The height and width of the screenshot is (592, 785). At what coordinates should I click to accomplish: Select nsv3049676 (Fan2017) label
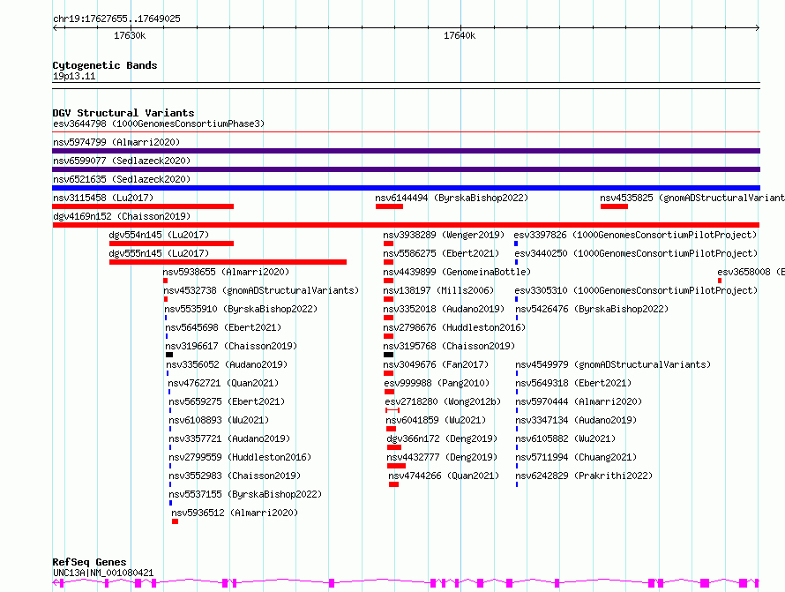[436, 364]
